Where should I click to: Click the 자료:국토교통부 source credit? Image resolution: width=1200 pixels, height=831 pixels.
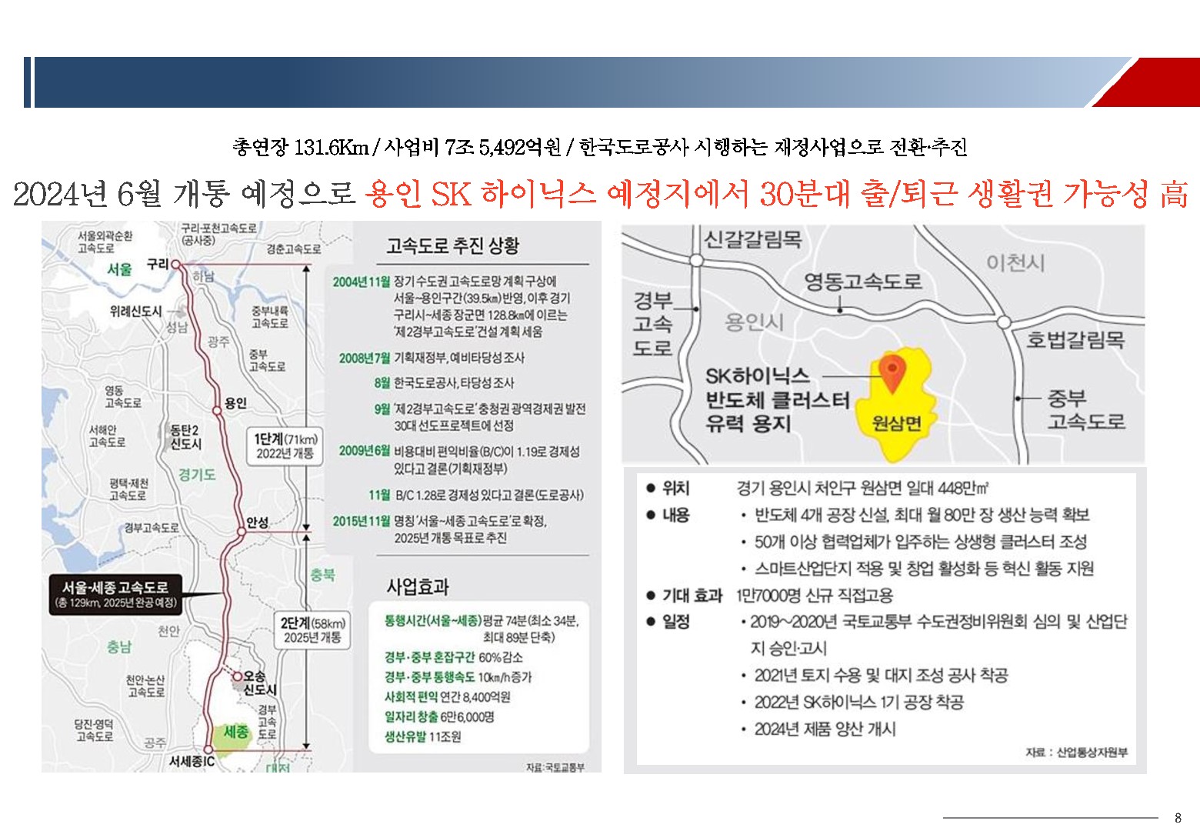tap(555, 767)
